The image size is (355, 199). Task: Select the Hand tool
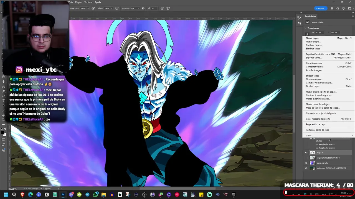pyautogui.click(x=3, y=115)
